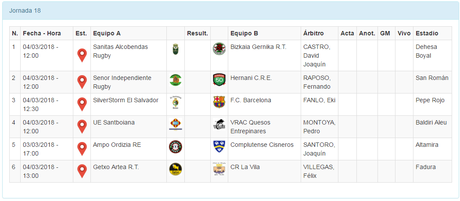Select referee MONTOYA, Pedro cell
460x201 pixels.
(x=319, y=127)
